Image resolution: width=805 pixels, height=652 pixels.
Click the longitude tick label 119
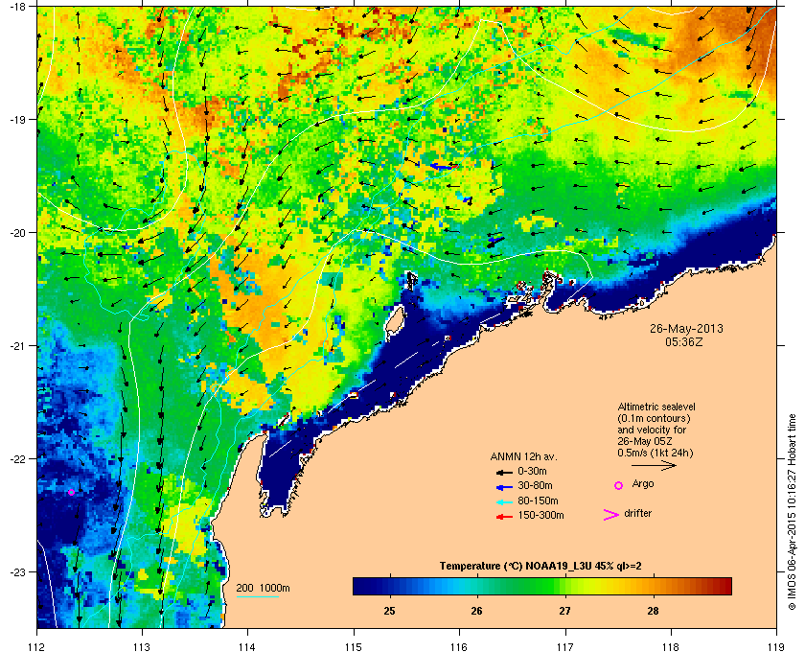[776, 647]
